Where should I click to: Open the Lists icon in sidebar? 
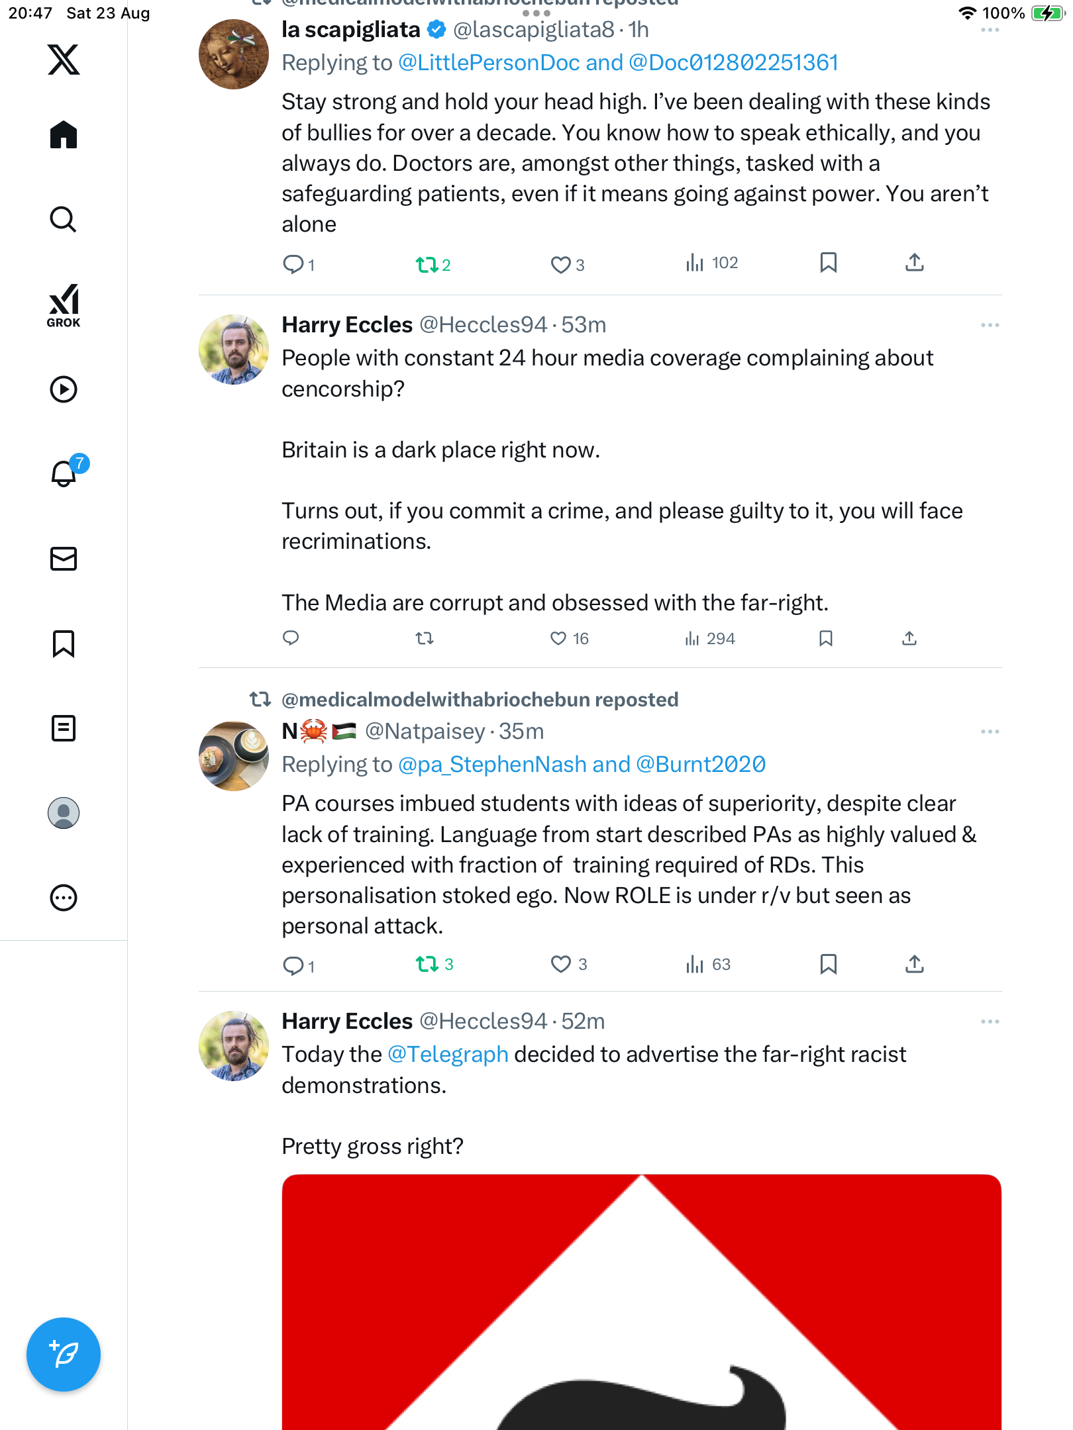click(x=64, y=728)
